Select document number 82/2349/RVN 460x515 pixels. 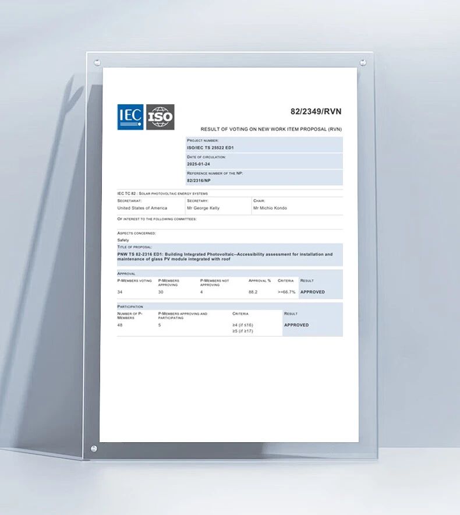316,111
